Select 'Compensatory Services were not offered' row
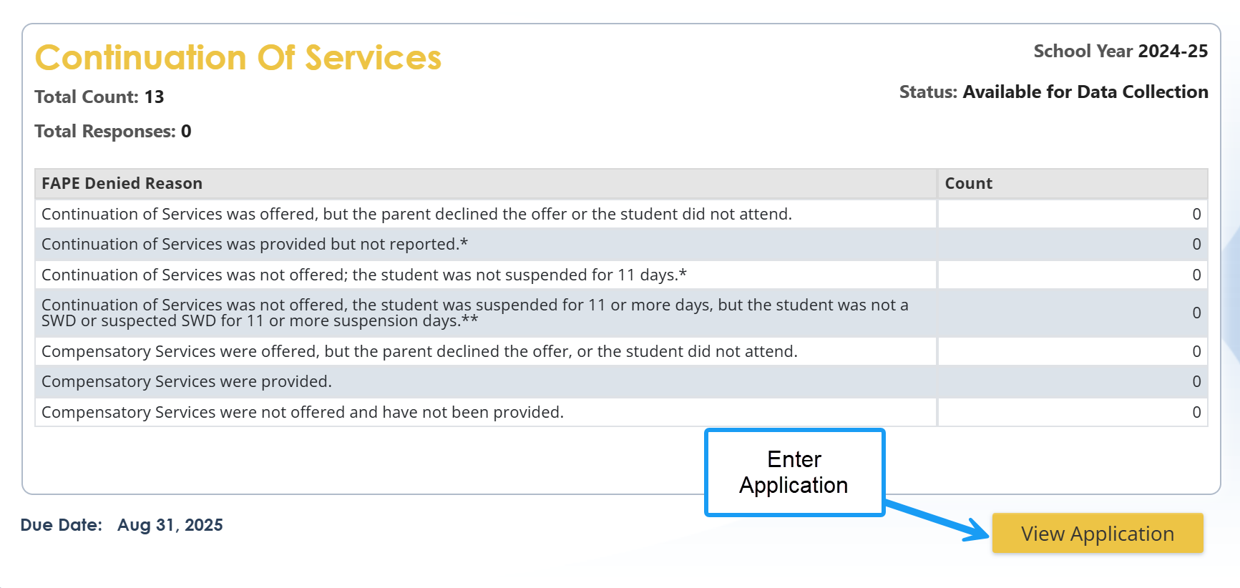 click(x=303, y=413)
